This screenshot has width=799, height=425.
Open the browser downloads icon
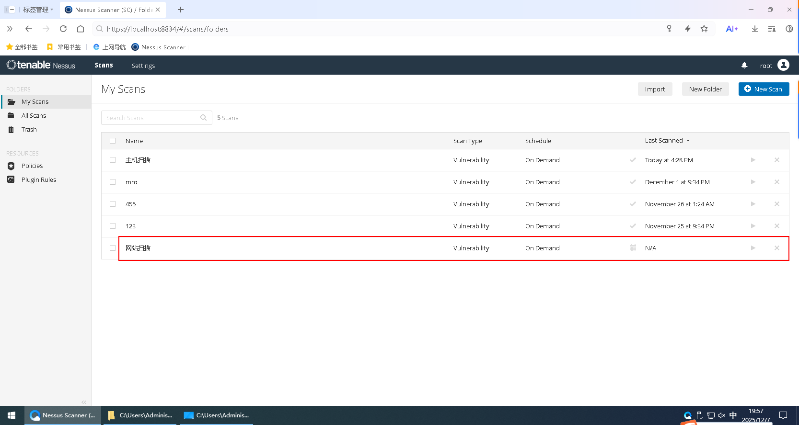[755, 29]
